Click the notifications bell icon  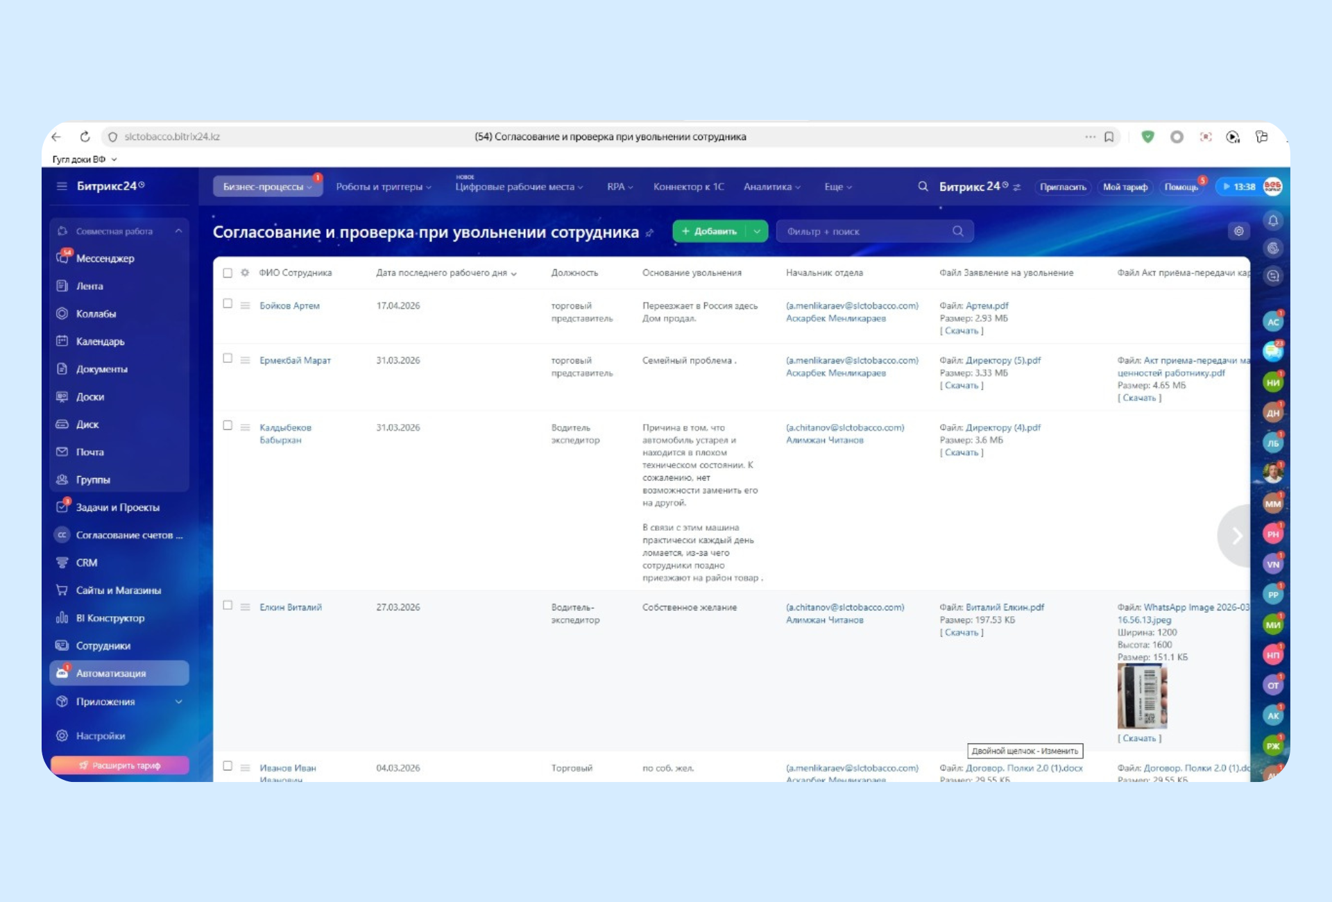[1273, 221]
